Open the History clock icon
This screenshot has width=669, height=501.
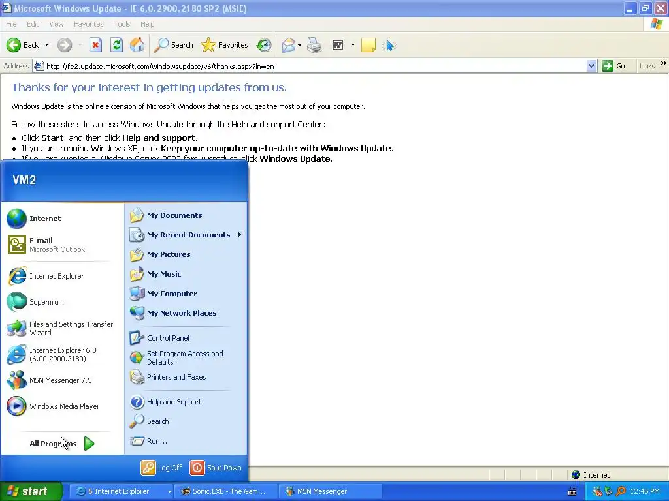click(x=264, y=45)
